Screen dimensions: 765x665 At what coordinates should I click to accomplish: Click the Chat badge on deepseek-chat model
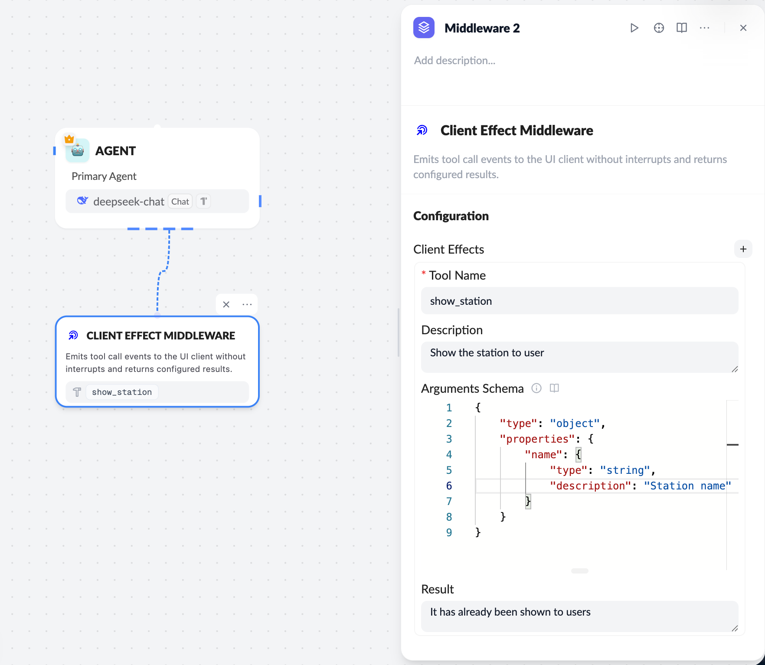point(180,201)
